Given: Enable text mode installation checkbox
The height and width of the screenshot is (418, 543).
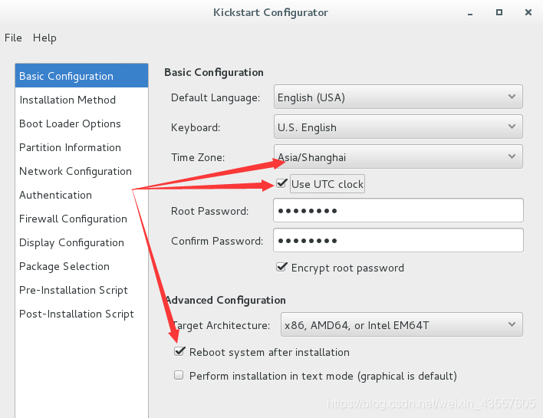Looking at the screenshot, I should pos(179,376).
